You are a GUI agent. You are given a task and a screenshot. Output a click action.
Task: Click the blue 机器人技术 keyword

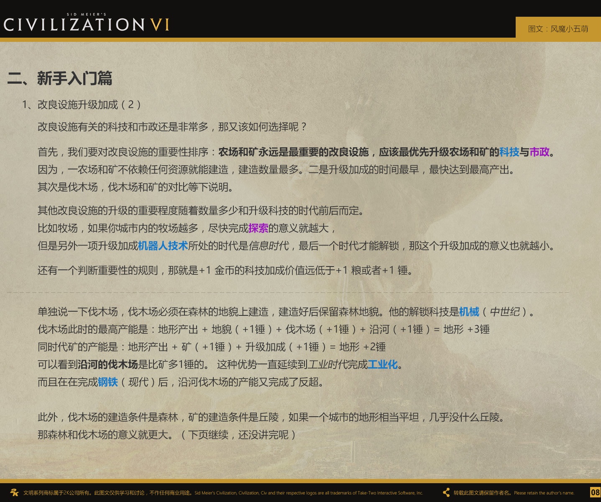click(x=163, y=246)
